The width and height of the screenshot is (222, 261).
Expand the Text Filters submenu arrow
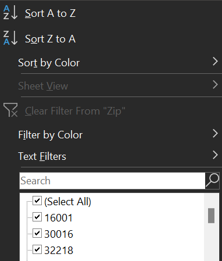pos(215,155)
